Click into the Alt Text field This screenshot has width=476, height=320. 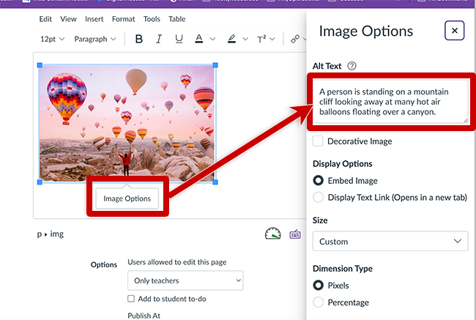coord(390,102)
